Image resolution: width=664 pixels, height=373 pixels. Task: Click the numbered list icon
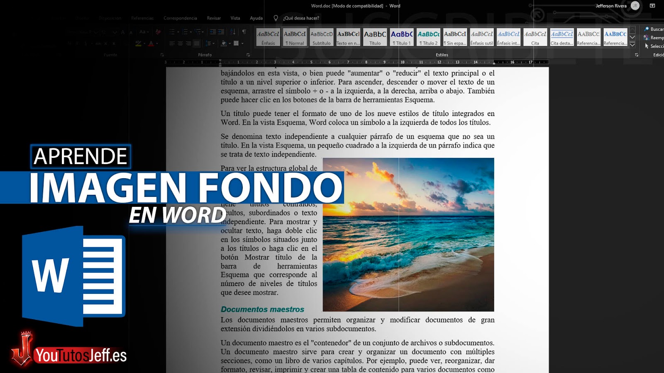tap(185, 32)
